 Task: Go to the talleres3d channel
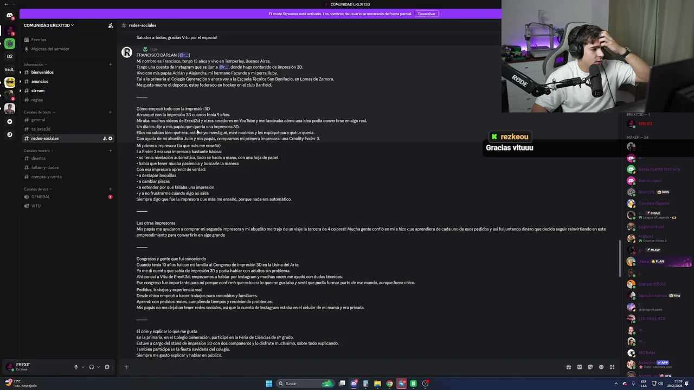pyautogui.click(x=68, y=129)
